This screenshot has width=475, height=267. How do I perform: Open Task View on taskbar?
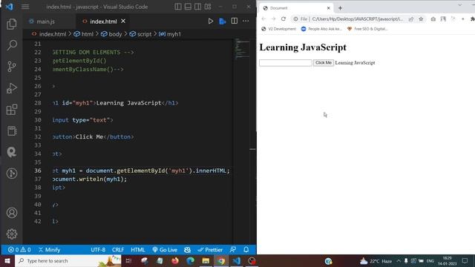tap(128, 261)
